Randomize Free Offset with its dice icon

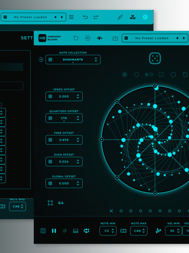tap(50, 140)
